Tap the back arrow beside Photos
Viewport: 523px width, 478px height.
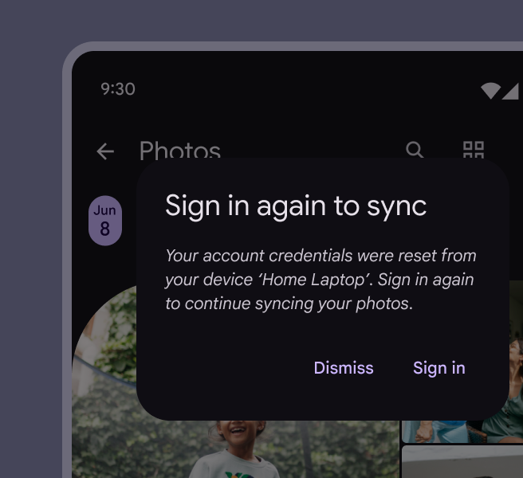(105, 151)
